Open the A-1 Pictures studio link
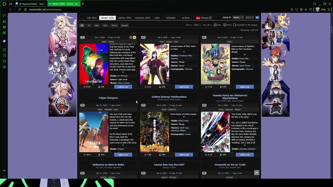Viewport: 333px width, 187px height. 123,76
